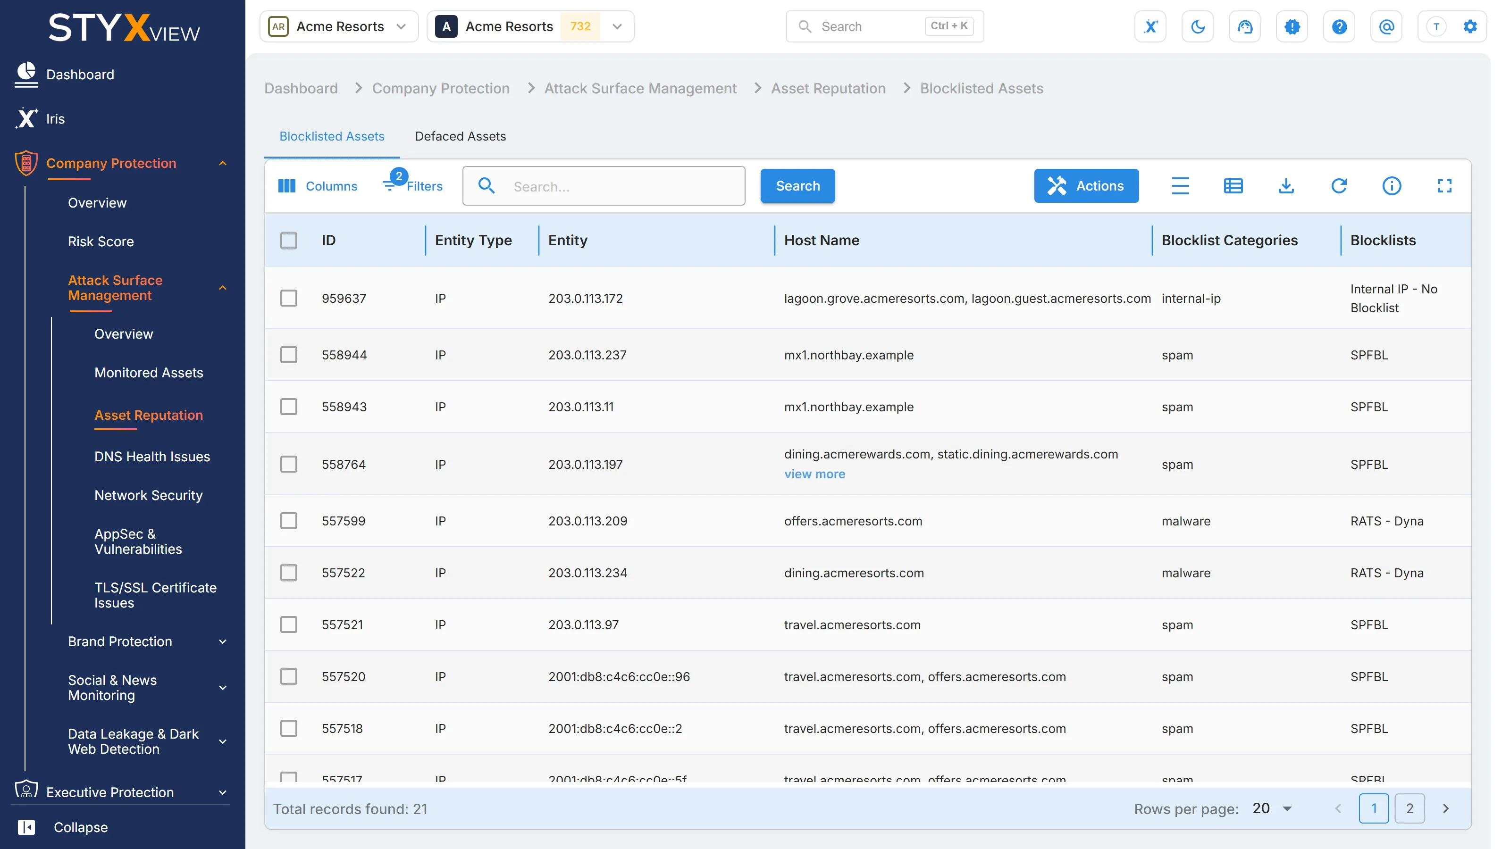Toggle dark mode moon icon
1510x849 pixels.
(x=1198, y=26)
